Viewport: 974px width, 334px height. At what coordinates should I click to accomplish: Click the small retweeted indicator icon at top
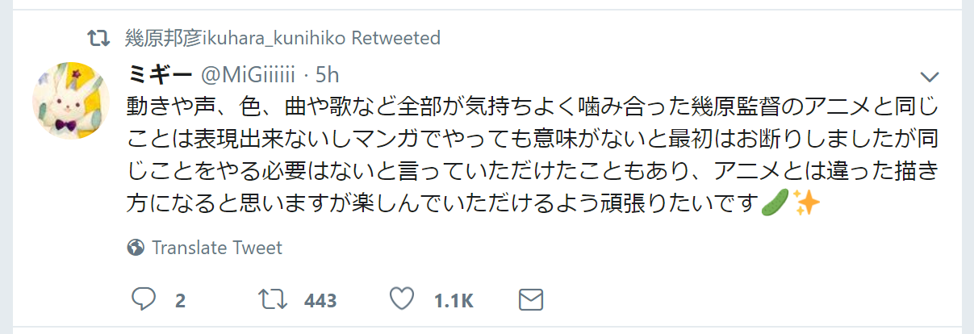tap(99, 38)
